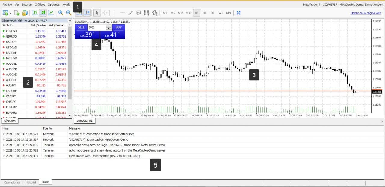This screenshot has height=187, width=385.
Task: Click the sell price 1.15 39 tile
Action: (x=87, y=35)
